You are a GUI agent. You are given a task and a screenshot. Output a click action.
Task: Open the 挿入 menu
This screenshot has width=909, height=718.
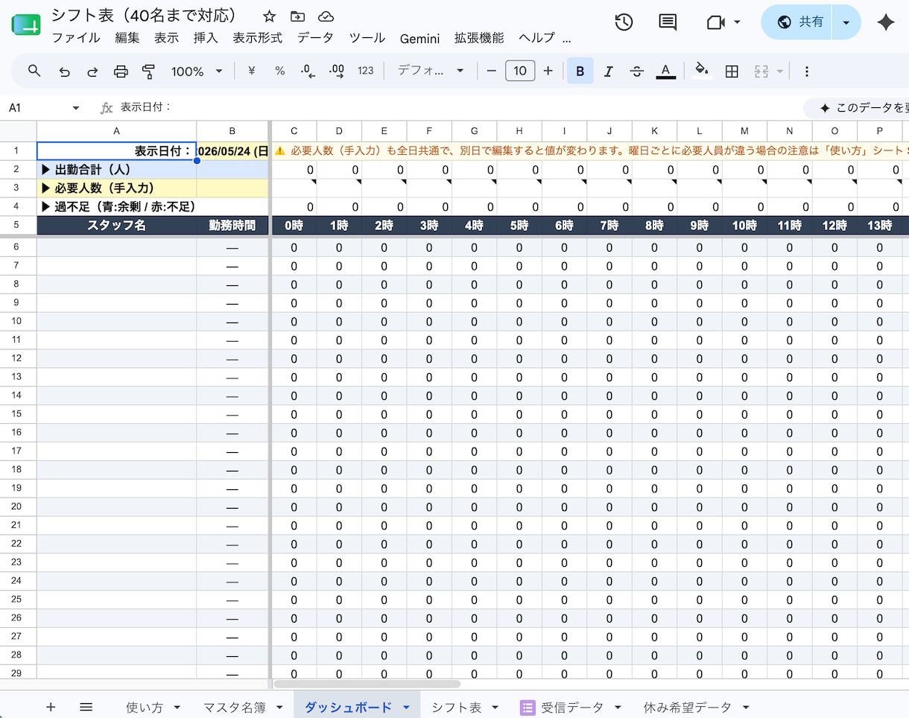(x=206, y=38)
